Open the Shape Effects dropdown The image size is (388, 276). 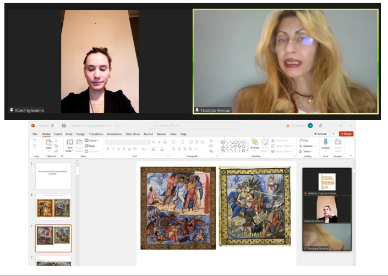point(282,151)
